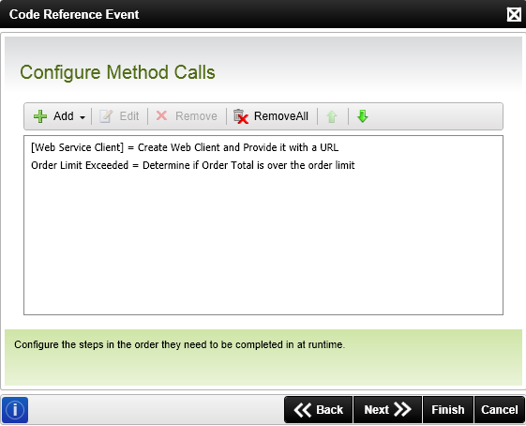The height and width of the screenshot is (426, 526).
Task: Move step down with green down arrow
Action: pyautogui.click(x=363, y=116)
